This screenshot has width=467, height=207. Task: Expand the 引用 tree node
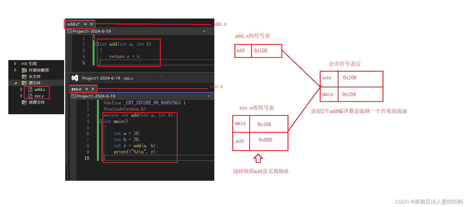[x=15, y=64]
